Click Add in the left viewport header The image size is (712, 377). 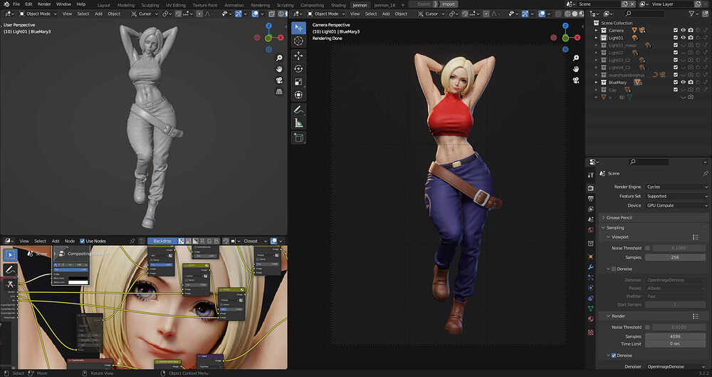coord(98,14)
